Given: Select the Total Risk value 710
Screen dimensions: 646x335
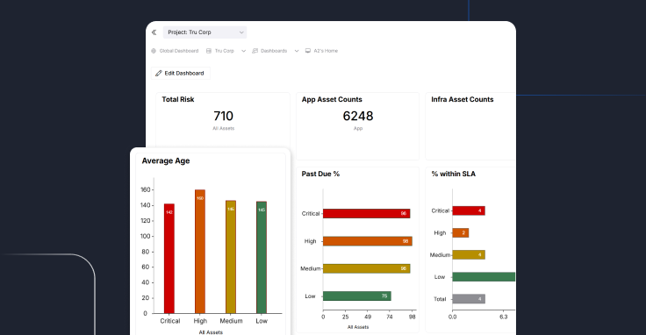Looking at the screenshot, I should click(x=223, y=116).
